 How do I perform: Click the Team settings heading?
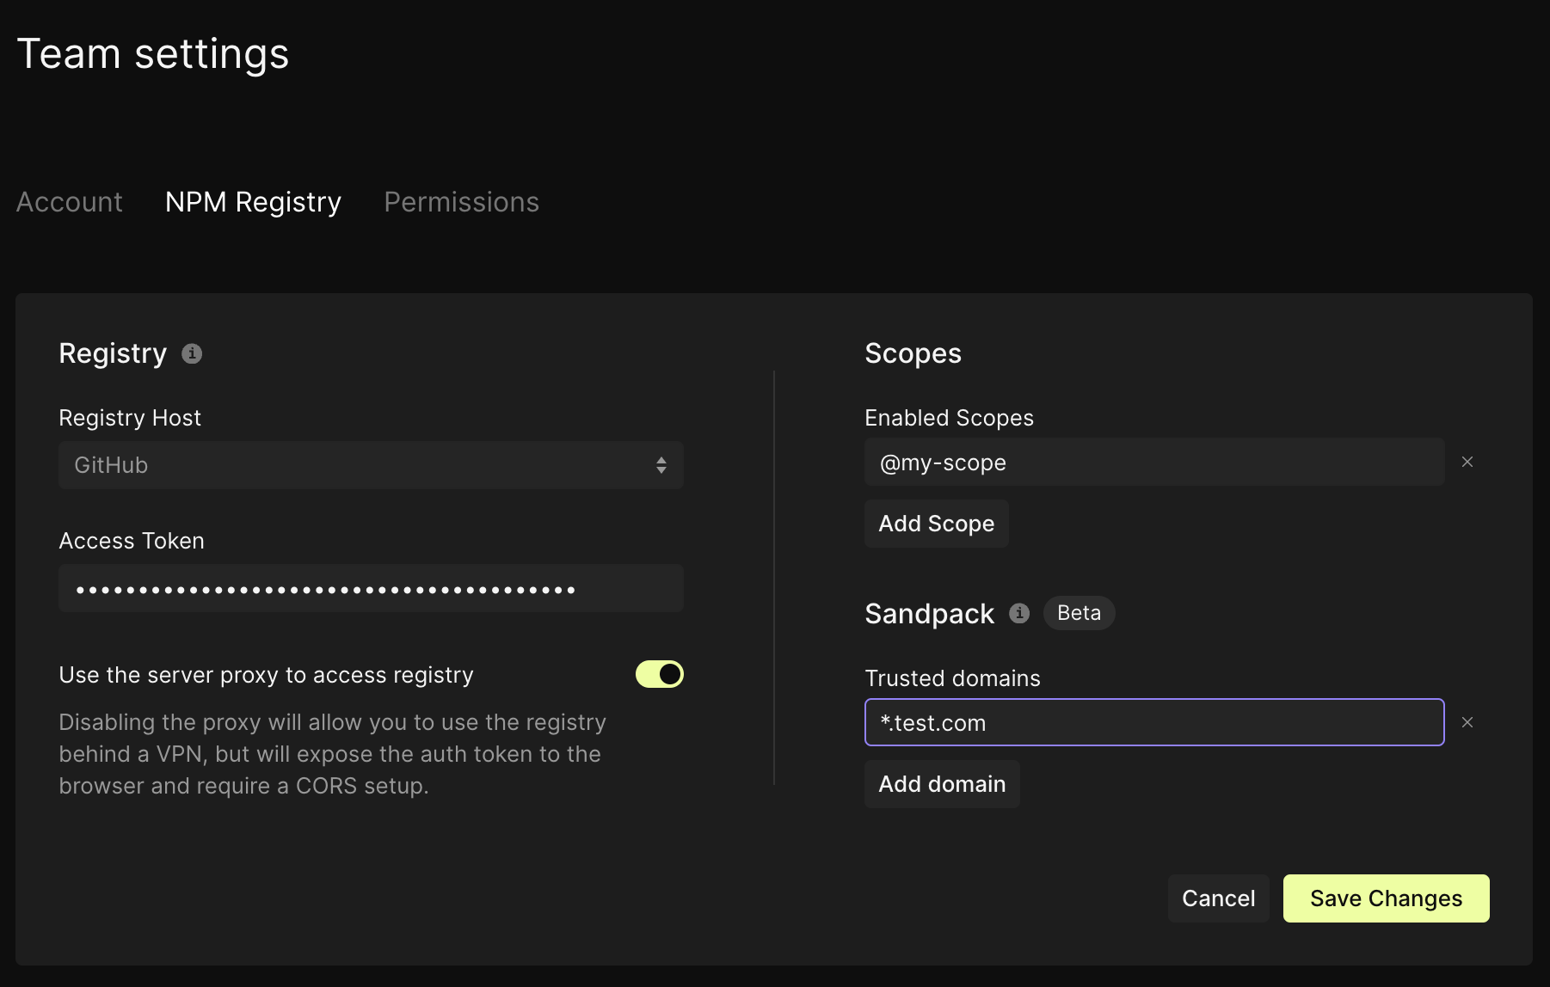(153, 54)
